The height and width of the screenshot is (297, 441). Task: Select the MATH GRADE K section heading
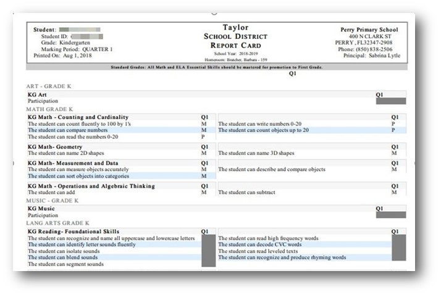click(x=49, y=109)
